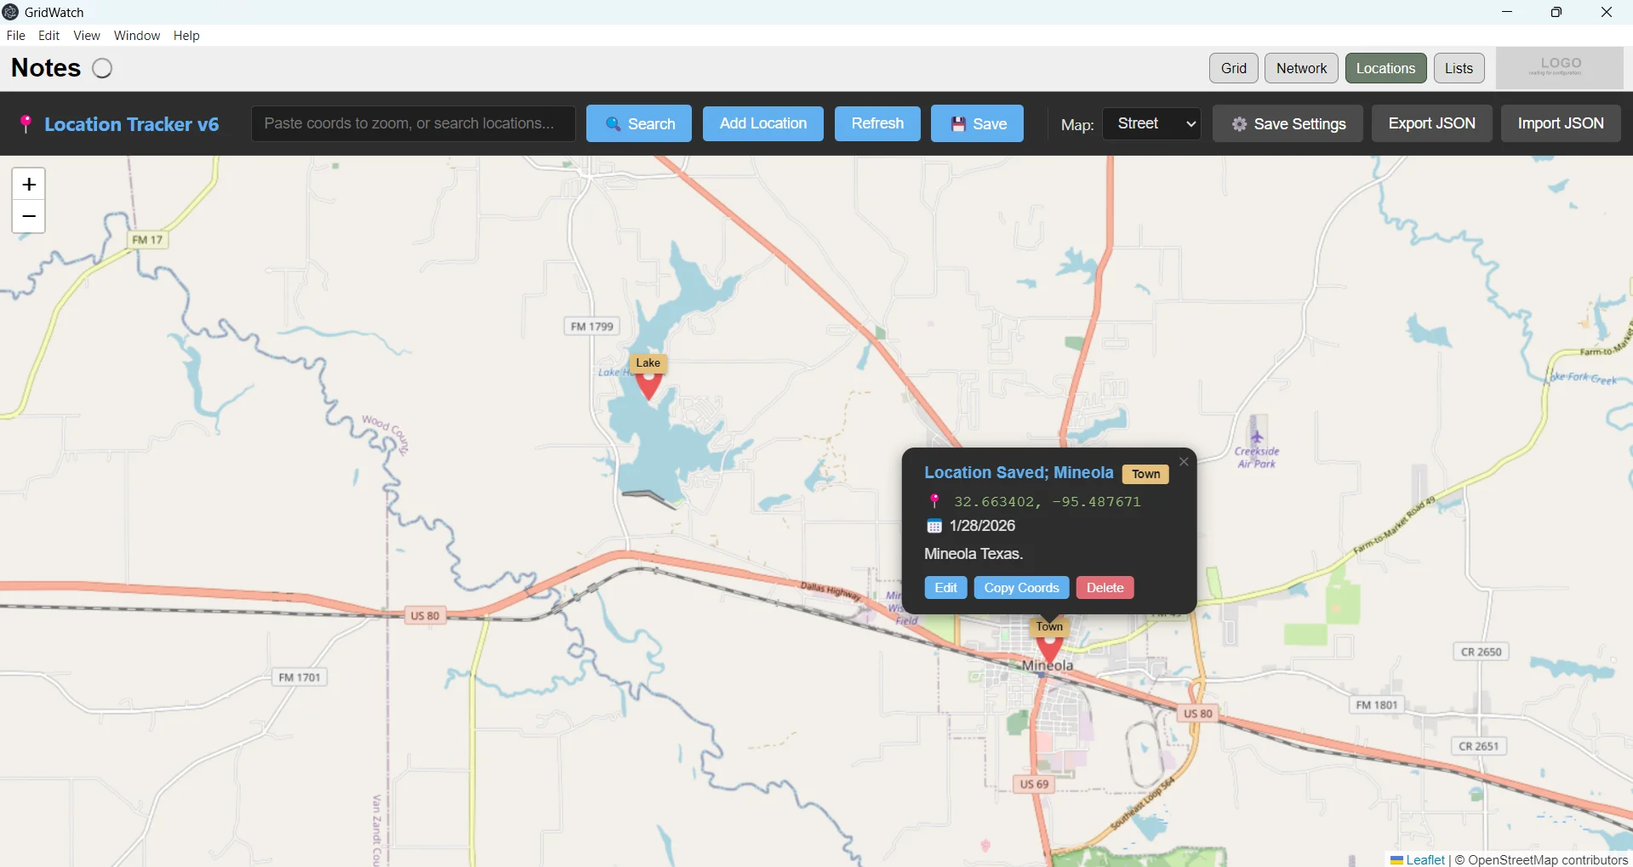
Task: Click the Refresh button
Action: 876,123
